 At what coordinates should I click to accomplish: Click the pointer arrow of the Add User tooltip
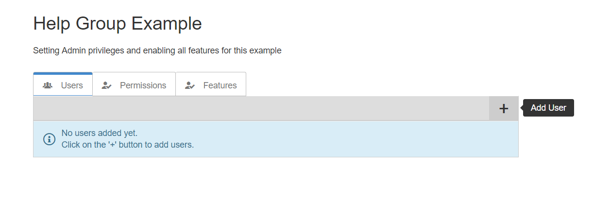521,108
